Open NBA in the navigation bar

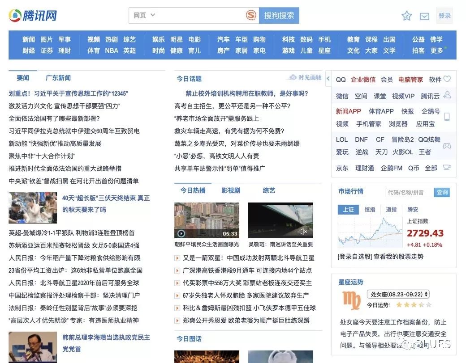(112, 51)
